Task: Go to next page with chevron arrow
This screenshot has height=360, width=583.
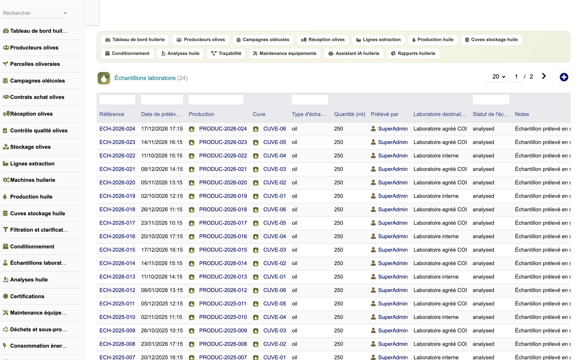Action: pyautogui.click(x=544, y=76)
